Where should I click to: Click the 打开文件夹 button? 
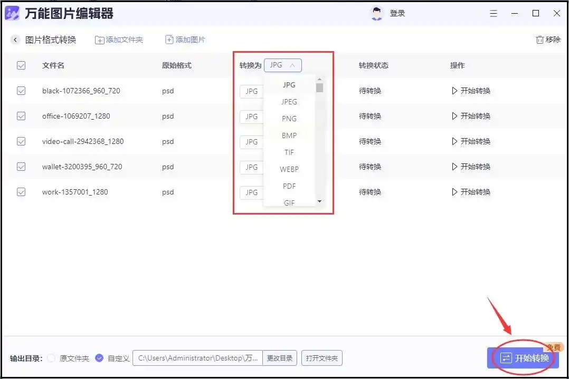click(x=322, y=358)
